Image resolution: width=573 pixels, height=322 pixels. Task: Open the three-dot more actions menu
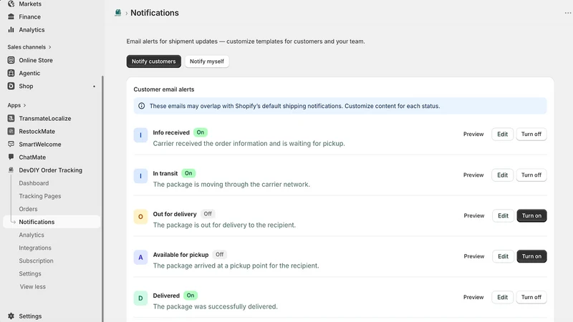point(567,13)
